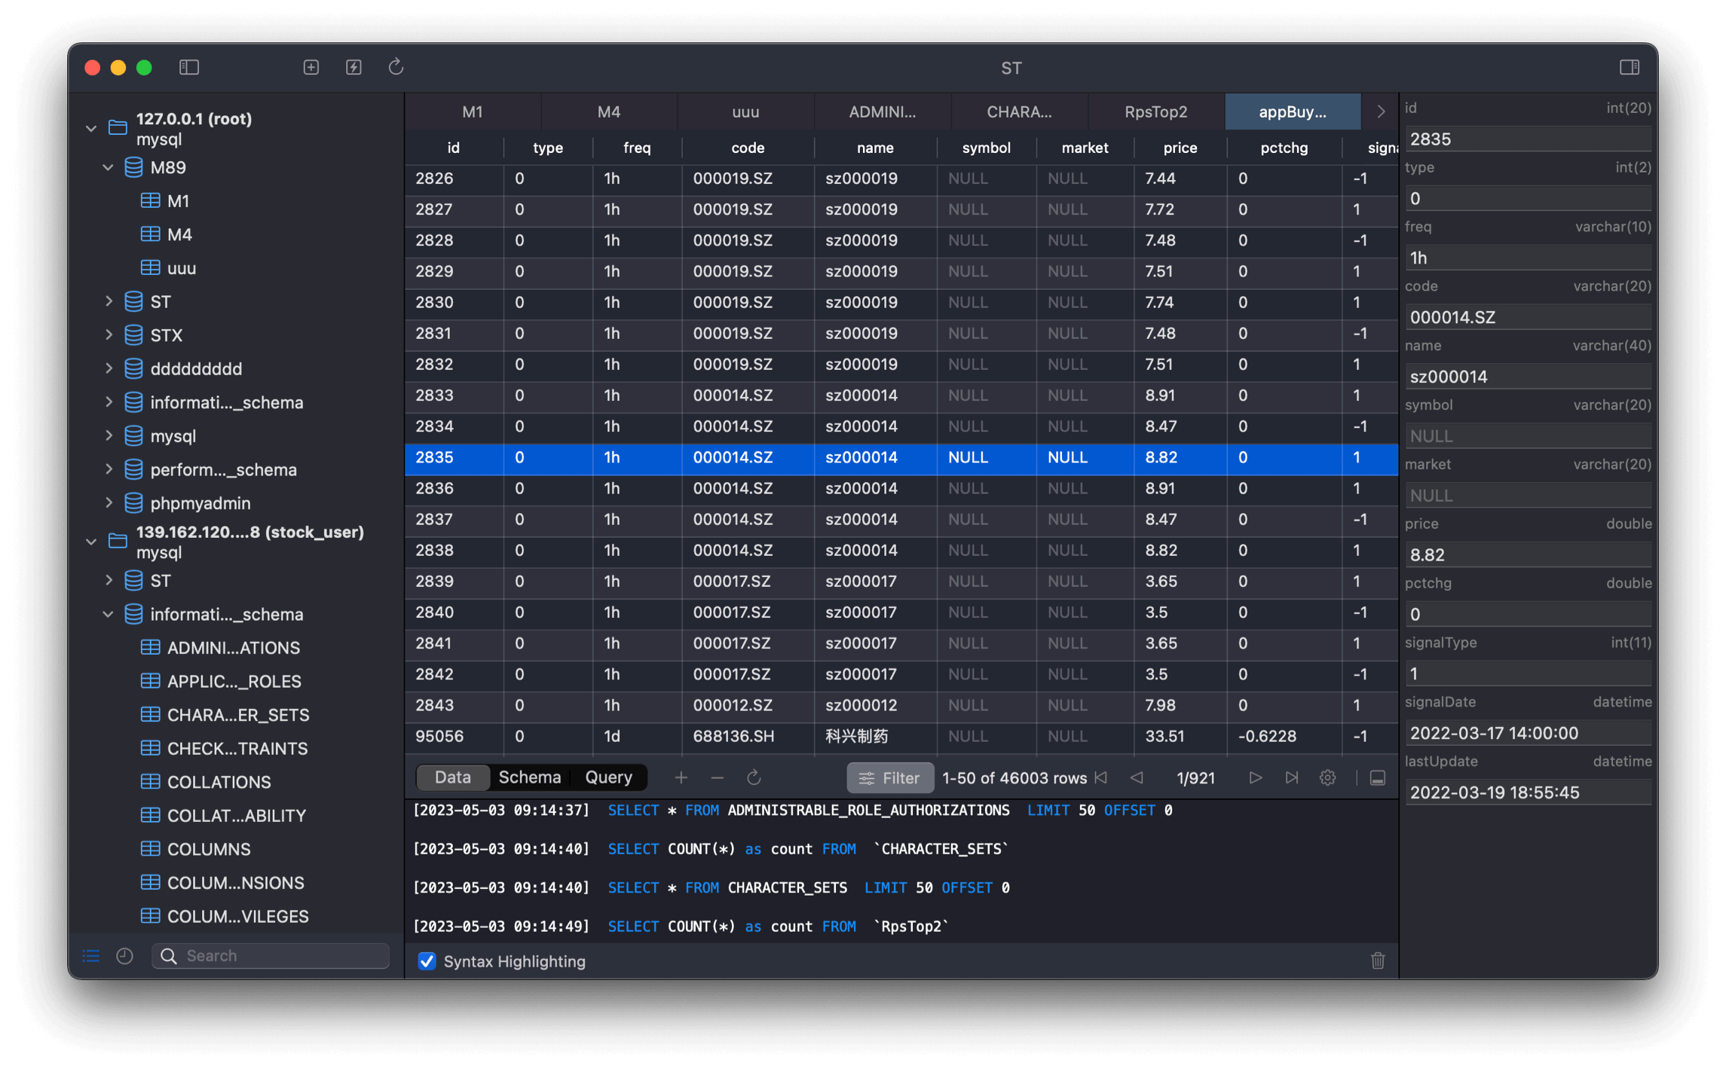Image resolution: width=1726 pixels, height=1069 pixels.
Task: Click the sidebar Search field
Action: click(x=271, y=955)
